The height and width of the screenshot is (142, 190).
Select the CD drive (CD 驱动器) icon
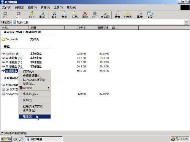tap(3, 89)
